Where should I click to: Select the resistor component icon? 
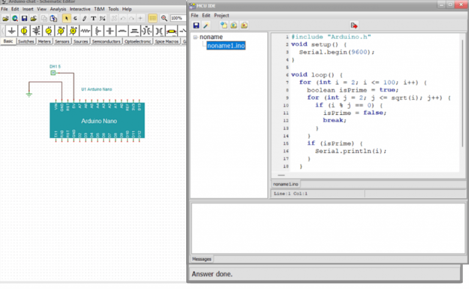tap(85, 31)
